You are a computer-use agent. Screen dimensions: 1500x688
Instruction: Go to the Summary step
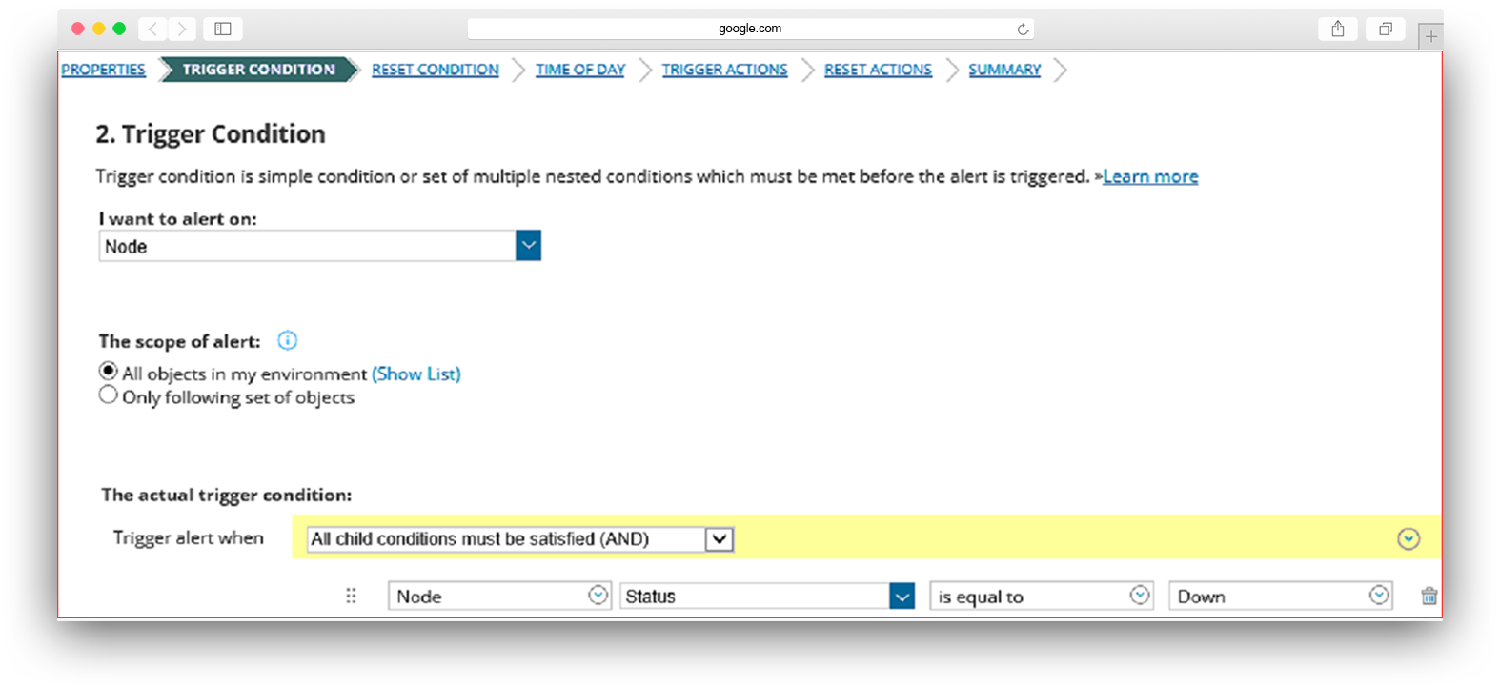[x=1004, y=70]
